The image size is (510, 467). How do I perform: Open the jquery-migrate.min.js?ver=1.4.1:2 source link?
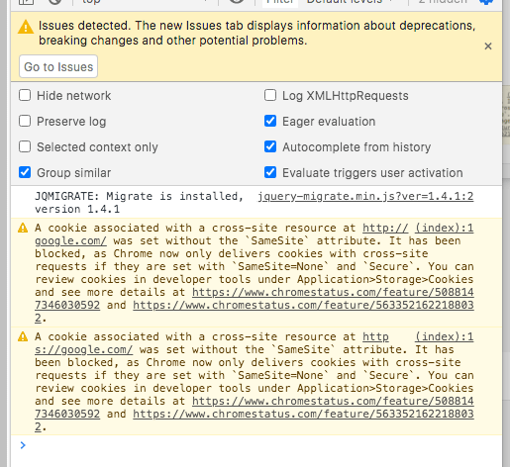365,197
